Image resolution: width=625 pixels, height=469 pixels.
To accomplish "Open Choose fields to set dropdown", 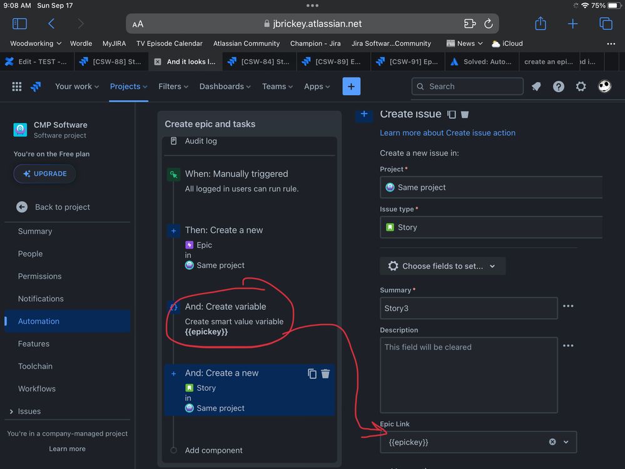I will click(442, 266).
